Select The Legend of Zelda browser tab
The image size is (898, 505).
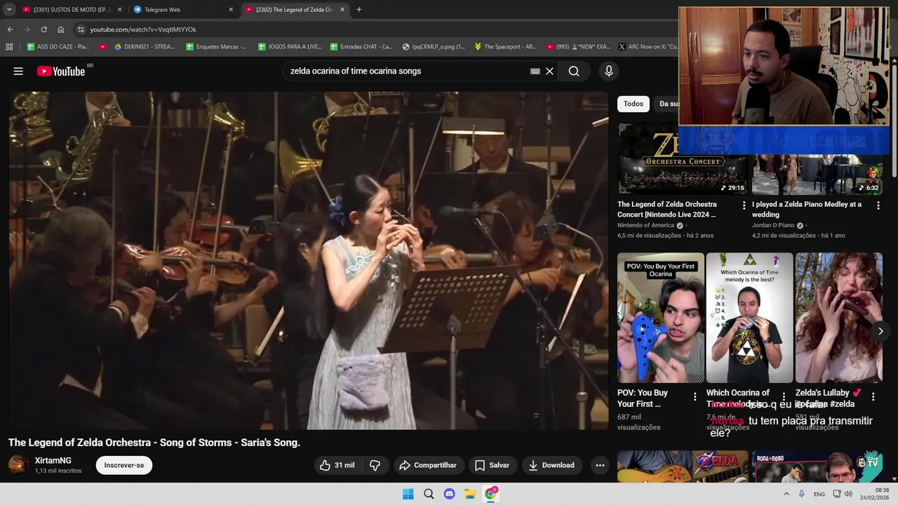point(296,10)
